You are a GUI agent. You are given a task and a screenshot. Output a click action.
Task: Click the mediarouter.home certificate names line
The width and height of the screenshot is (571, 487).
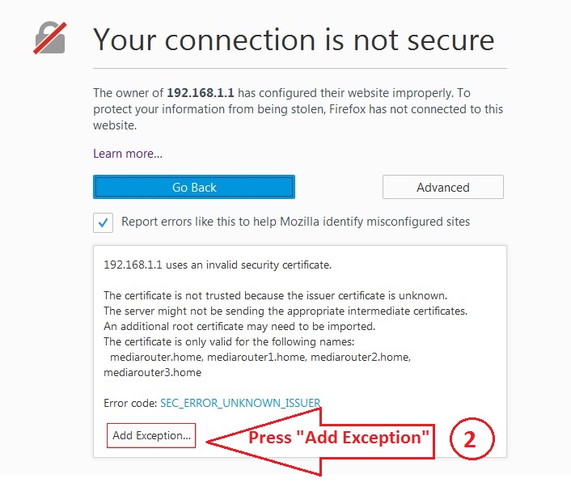click(x=260, y=357)
